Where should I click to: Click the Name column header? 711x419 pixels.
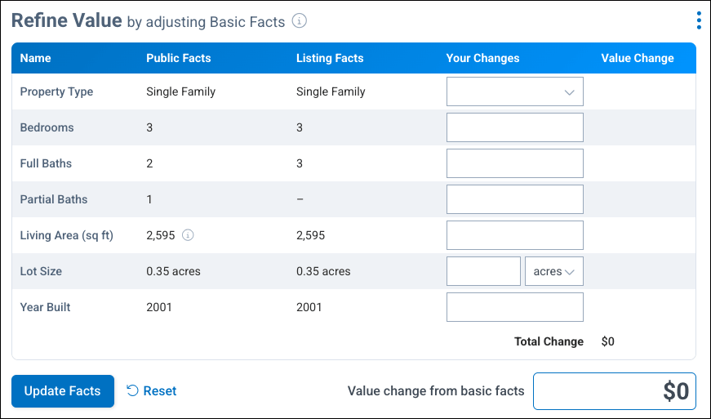[x=35, y=58]
